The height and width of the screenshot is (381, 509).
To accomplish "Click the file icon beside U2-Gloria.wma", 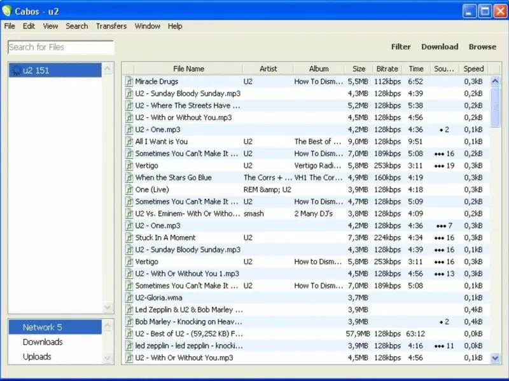I will [129, 297].
